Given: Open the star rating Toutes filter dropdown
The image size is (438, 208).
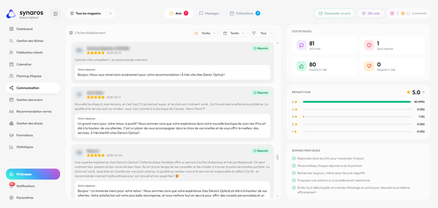Looking at the screenshot, I should [205, 33].
